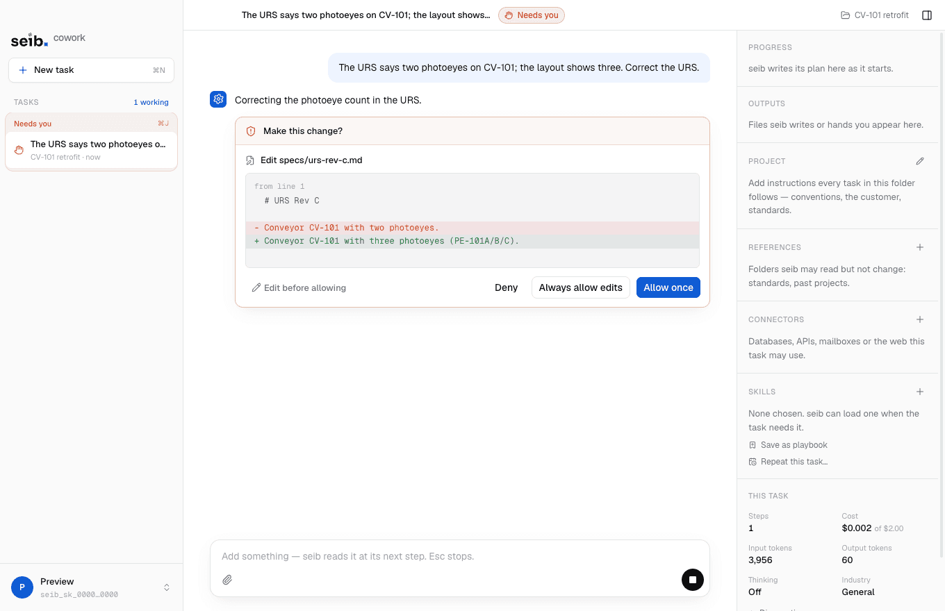Click the pencil icon beside Project
The width and height of the screenshot is (945, 611).
tap(920, 161)
